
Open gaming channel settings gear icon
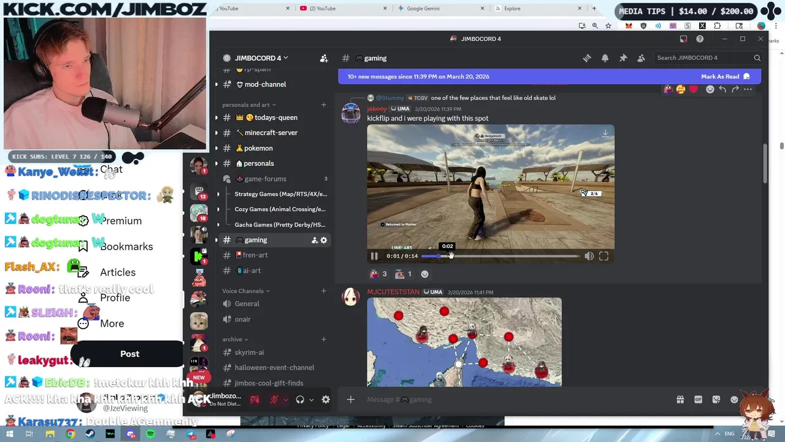pos(324,240)
